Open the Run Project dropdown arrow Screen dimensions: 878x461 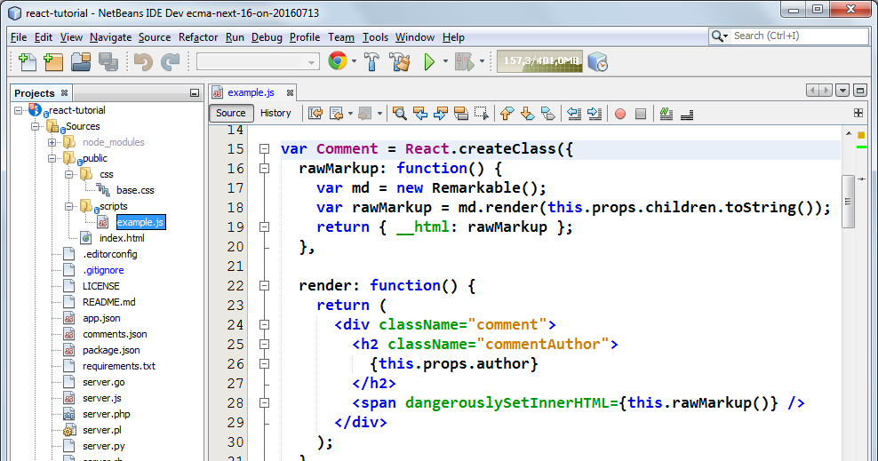[x=446, y=61]
